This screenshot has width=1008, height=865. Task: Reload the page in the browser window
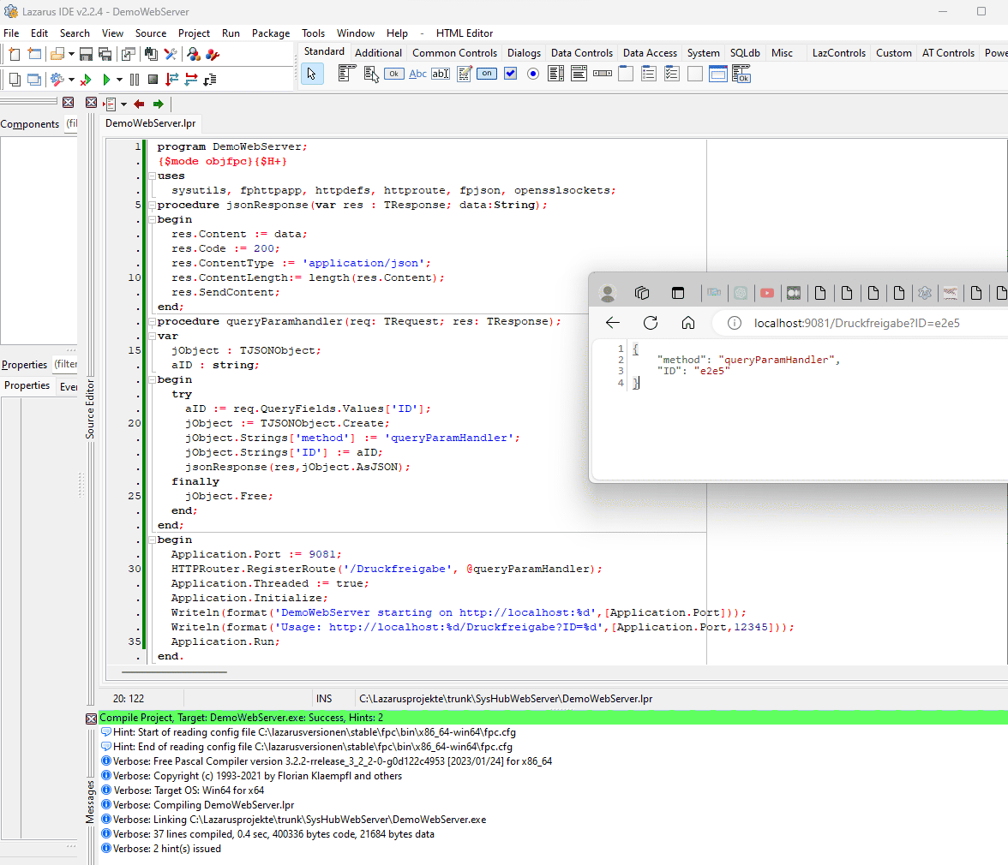pyautogui.click(x=651, y=323)
